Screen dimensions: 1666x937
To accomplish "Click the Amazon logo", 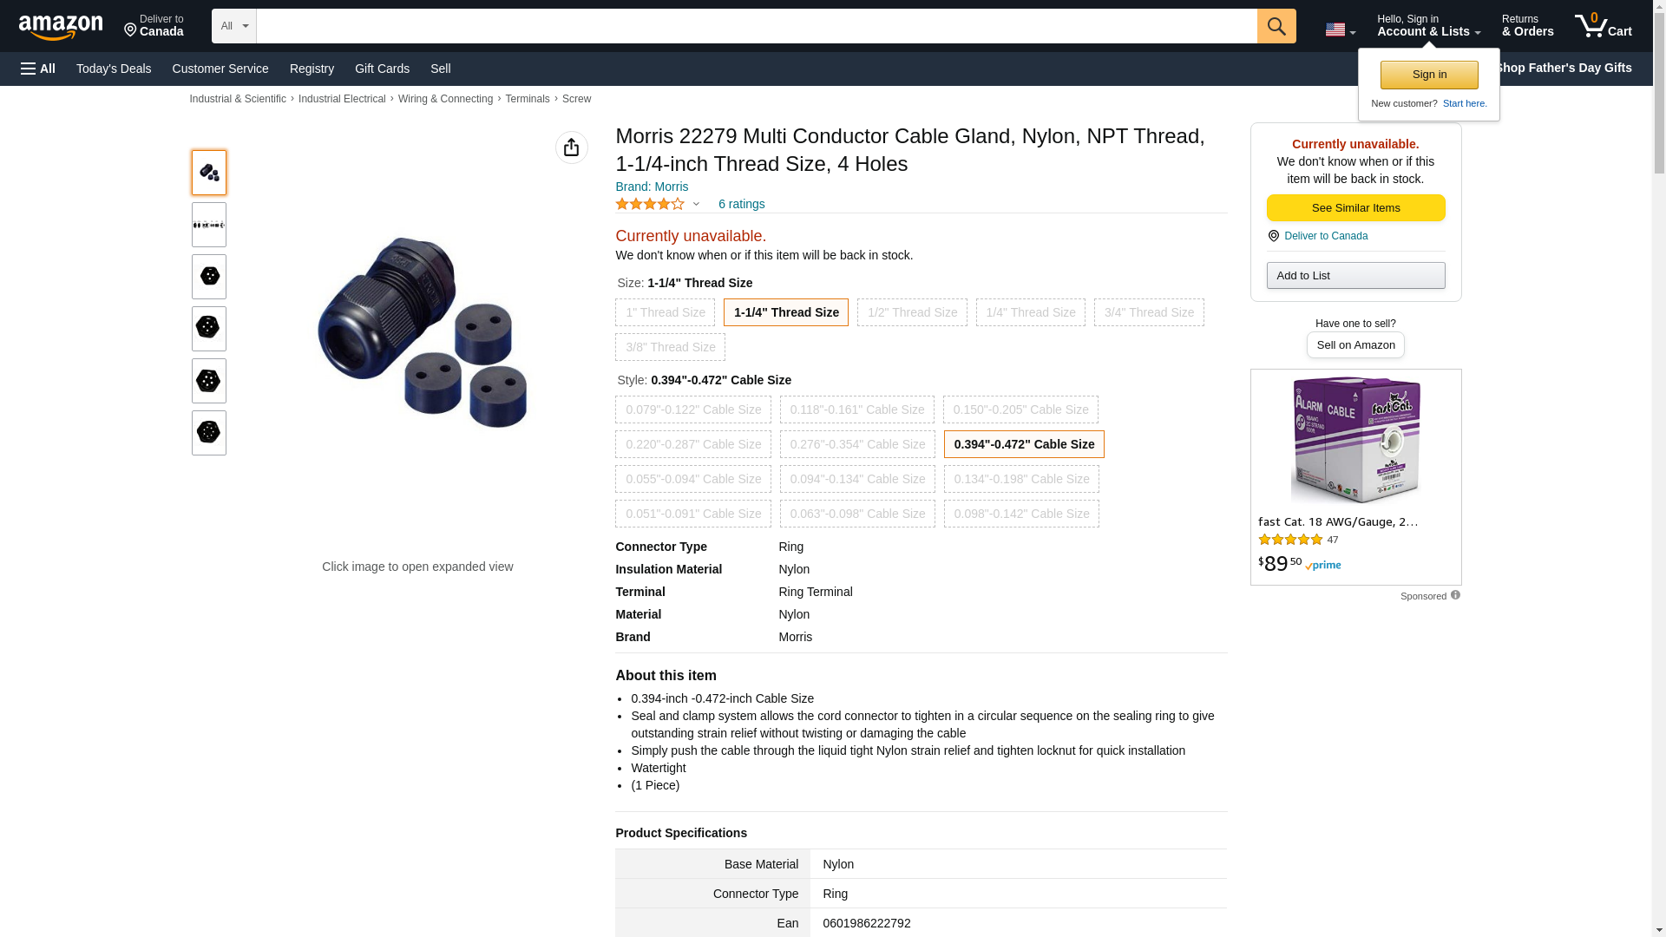I will click(61, 28).
